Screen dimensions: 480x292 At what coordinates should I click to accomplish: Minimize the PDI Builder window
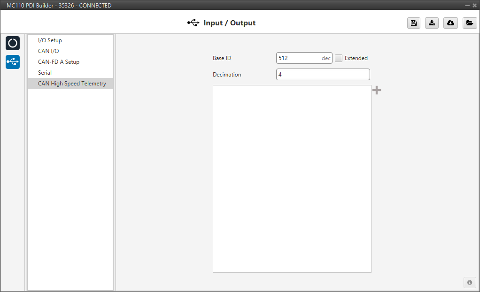[467, 5]
